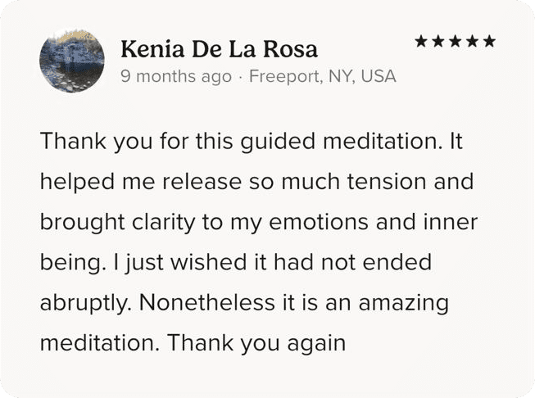Viewport: 535px width, 398px height.
Task: Click the second star in the rating
Action: (x=438, y=41)
